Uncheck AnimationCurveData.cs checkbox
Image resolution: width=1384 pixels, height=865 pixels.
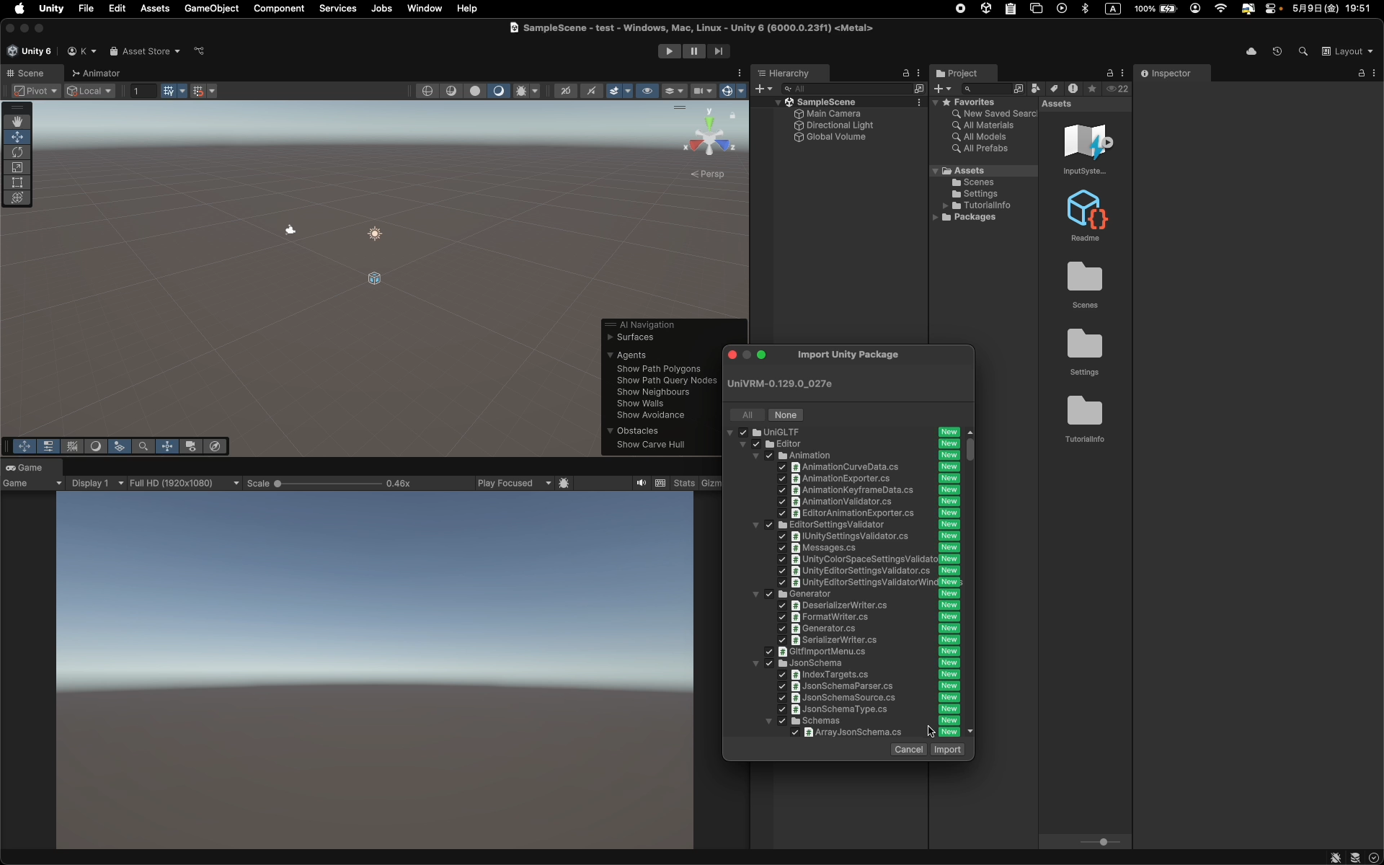pos(782,467)
